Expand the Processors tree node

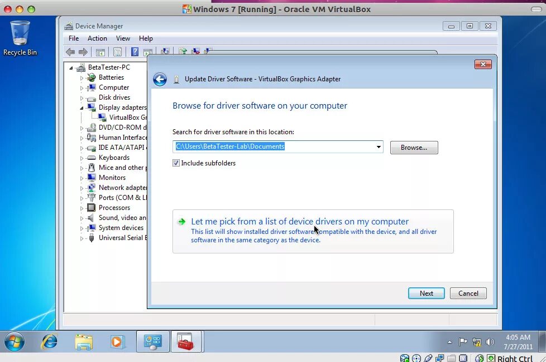82,208
